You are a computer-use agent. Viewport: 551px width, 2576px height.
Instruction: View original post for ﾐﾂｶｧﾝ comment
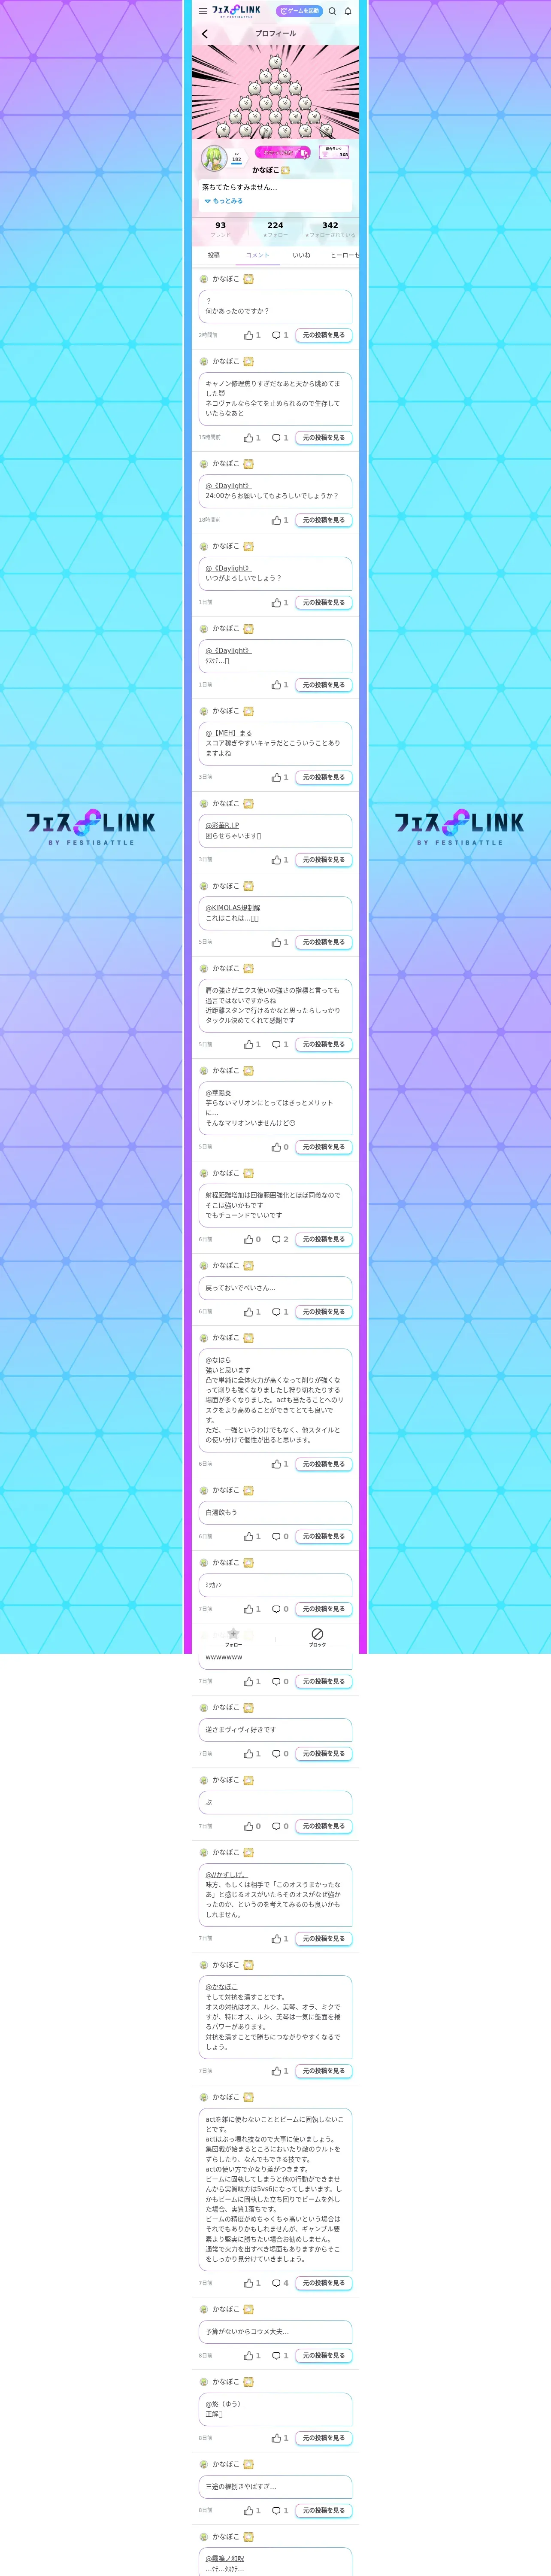click(x=324, y=1609)
